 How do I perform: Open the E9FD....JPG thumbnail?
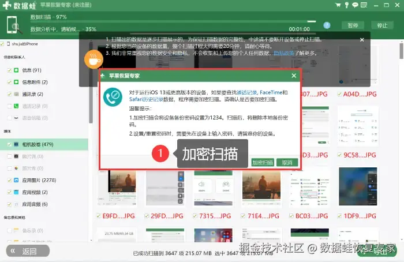click(x=117, y=188)
